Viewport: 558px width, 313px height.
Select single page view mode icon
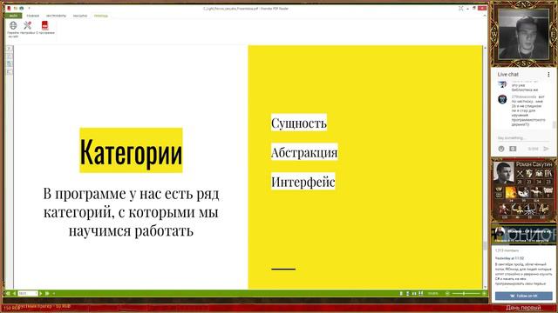point(401,294)
